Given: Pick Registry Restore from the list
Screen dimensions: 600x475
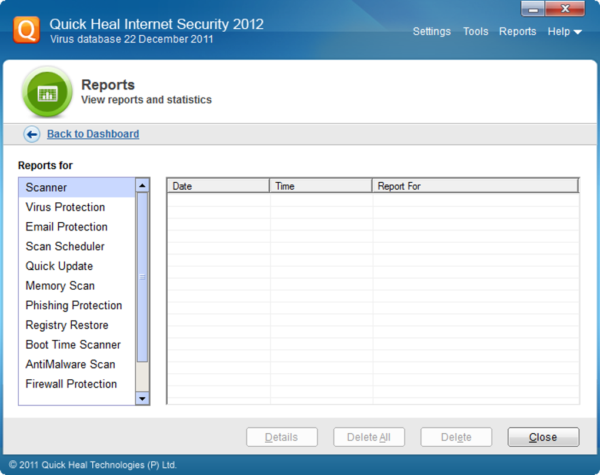Looking at the screenshot, I should [77, 325].
